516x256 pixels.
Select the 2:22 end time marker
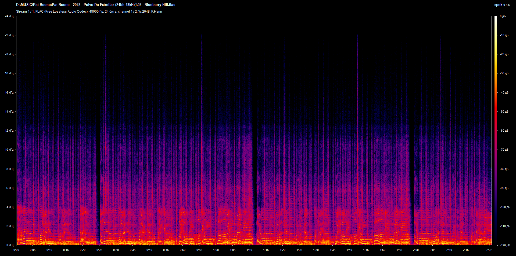coord(489,250)
